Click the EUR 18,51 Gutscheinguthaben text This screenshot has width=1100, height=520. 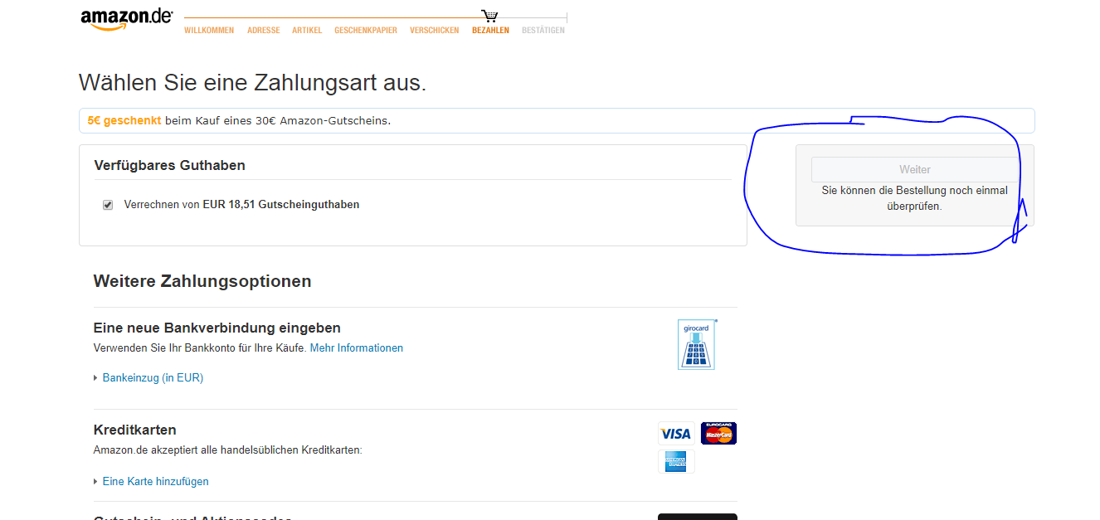281,205
